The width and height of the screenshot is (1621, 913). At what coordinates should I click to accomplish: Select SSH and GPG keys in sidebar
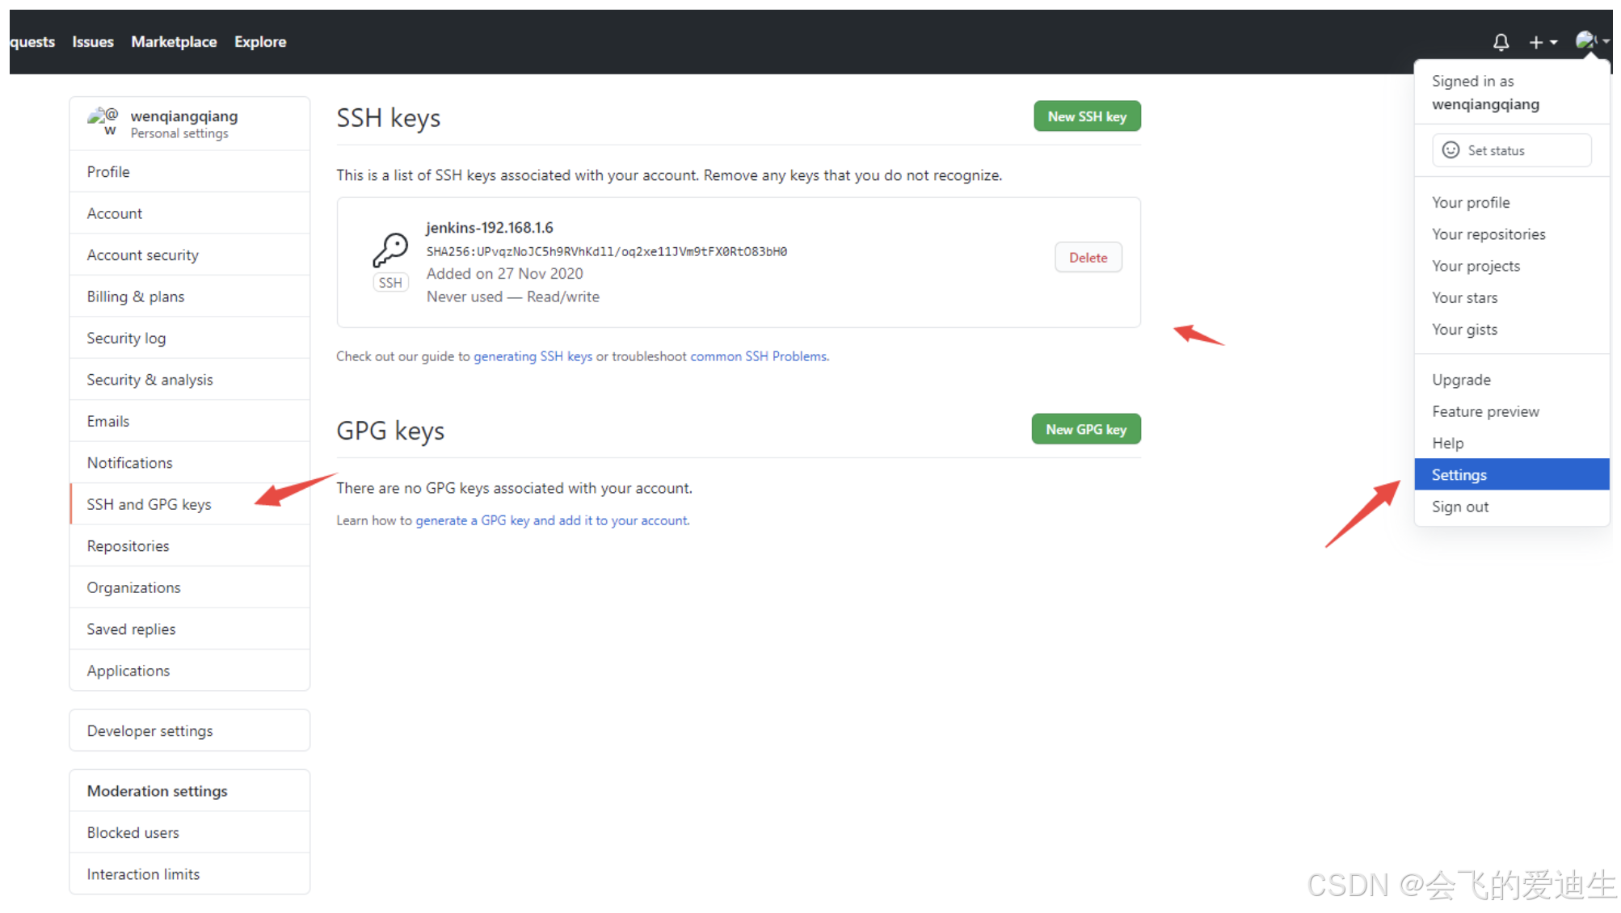point(190,505)
